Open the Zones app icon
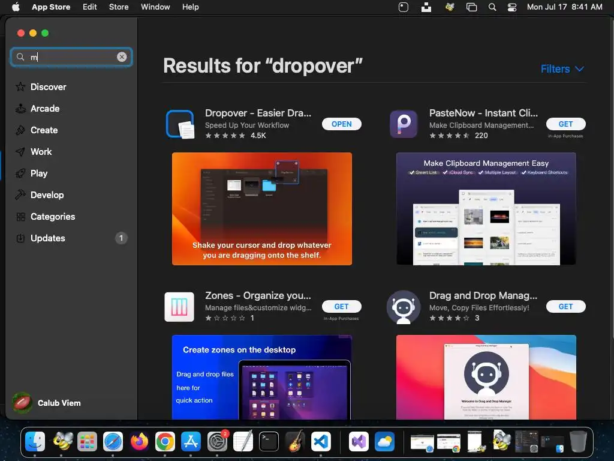This screenshot has height=461, width=614. (x=179, y=307)
